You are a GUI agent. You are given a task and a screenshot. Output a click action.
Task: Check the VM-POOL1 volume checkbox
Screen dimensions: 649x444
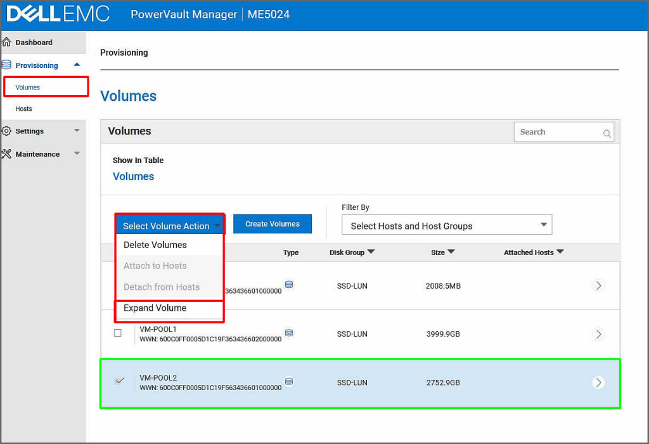(x=118, y=333)
